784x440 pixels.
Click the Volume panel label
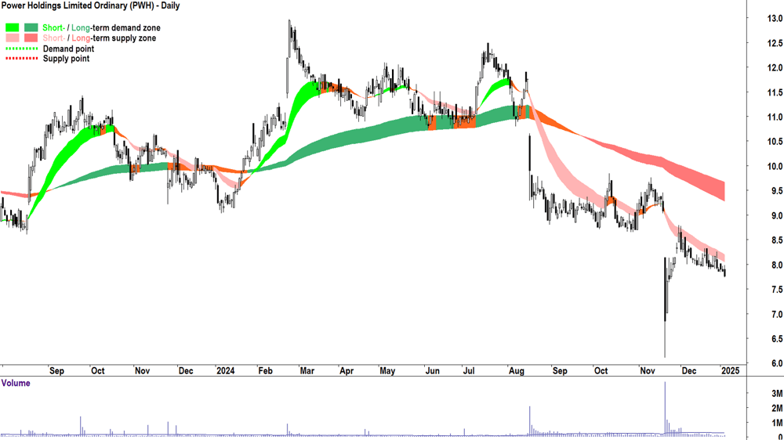(16, 383)
